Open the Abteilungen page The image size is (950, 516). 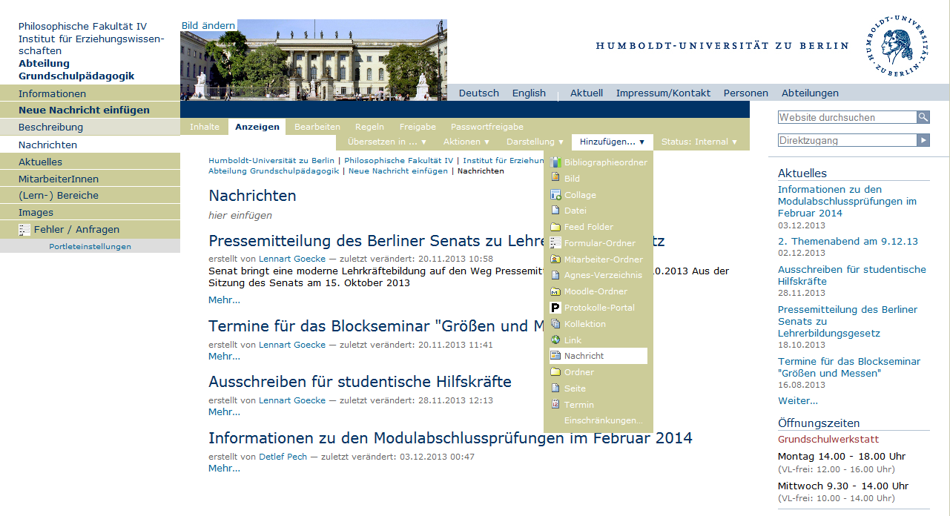tap(810, 93)
